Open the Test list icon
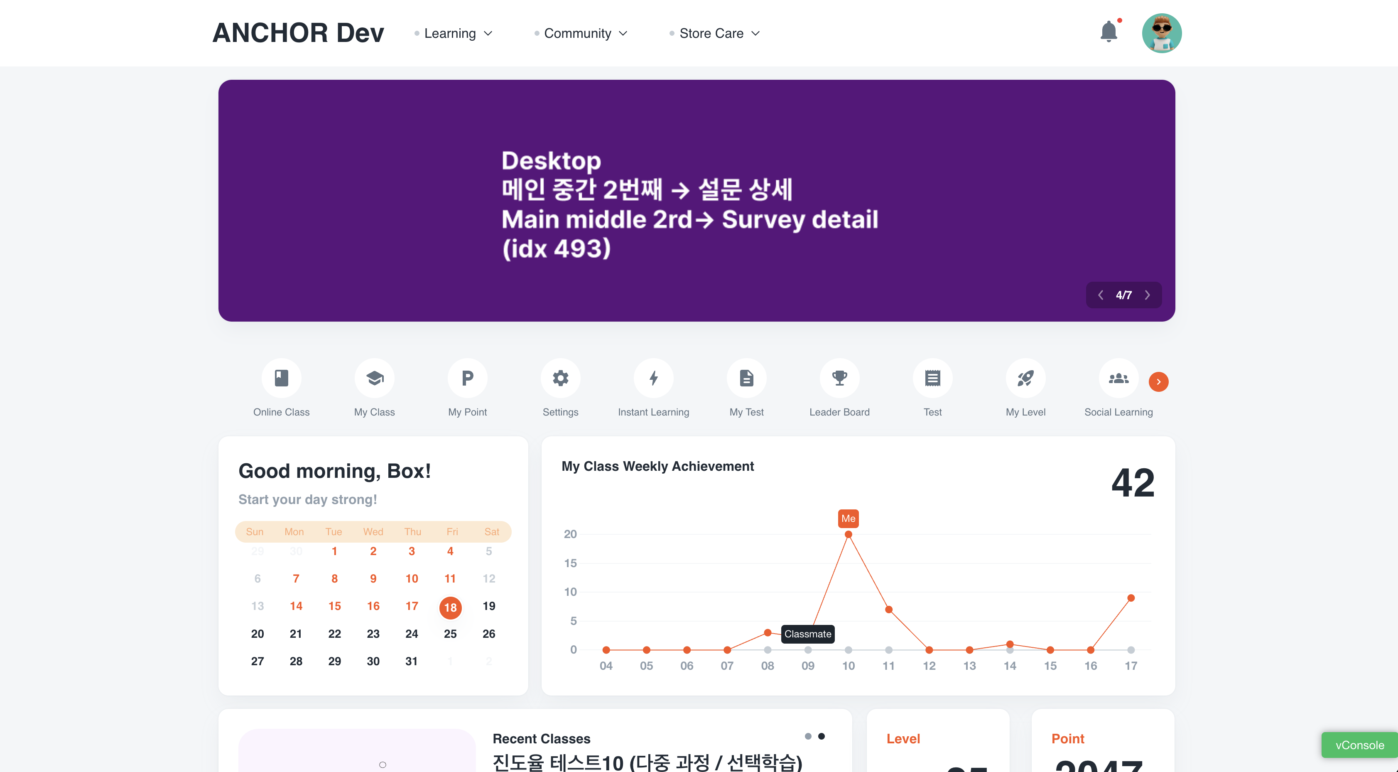 (932, 378)
